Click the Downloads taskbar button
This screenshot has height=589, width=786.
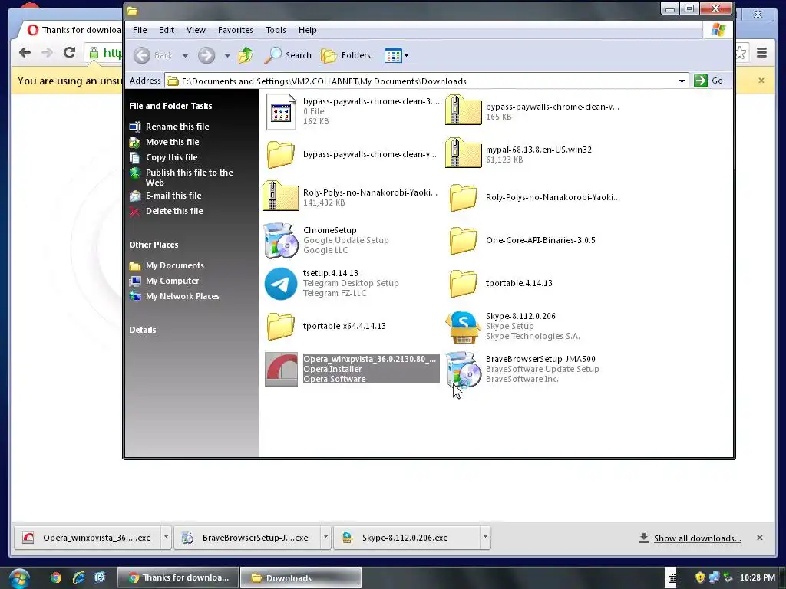(x=301, y=577)
